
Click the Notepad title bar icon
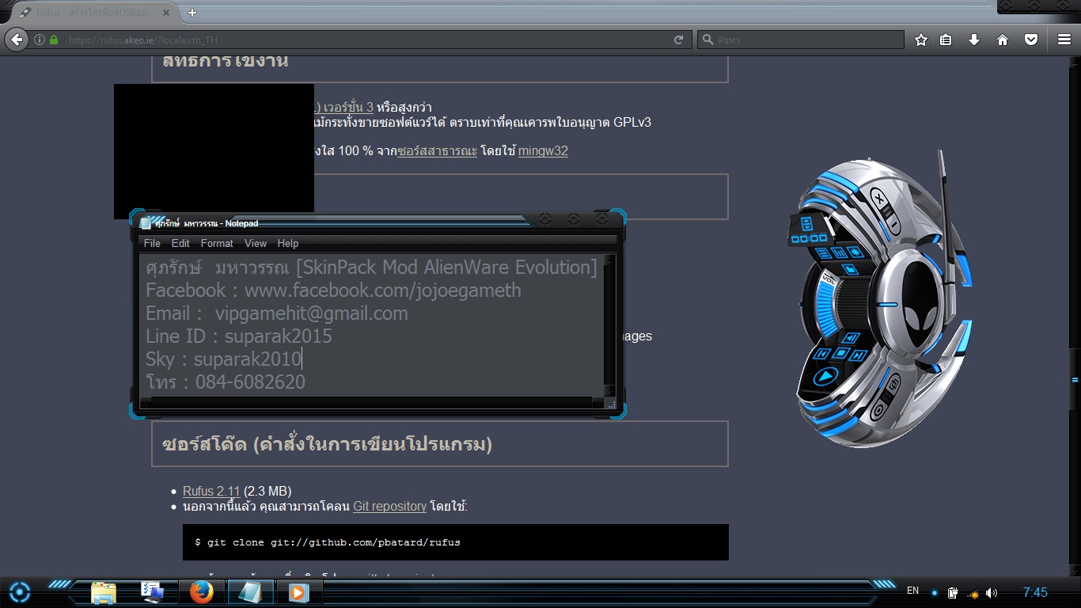(x=146, y=223)
